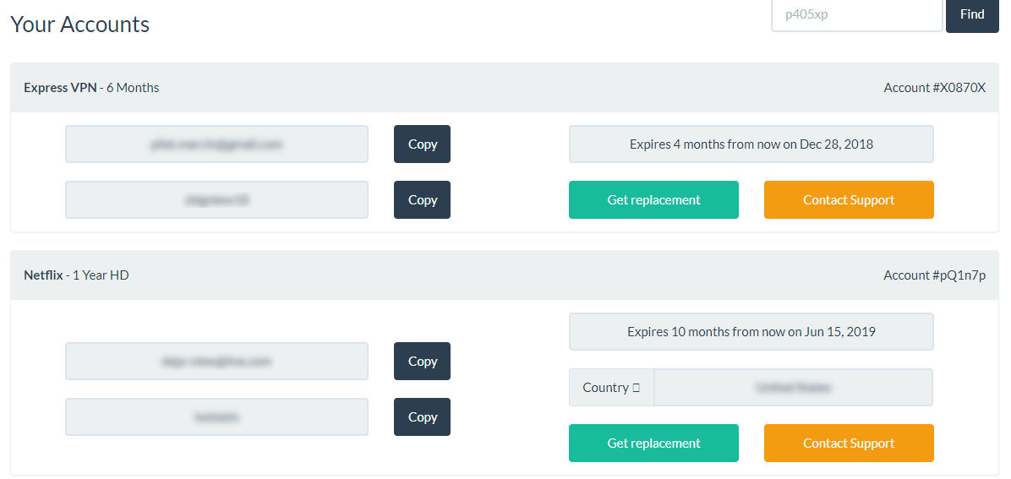Click the Express VPN expiry date box
The image size is (1011, 479).
[751, 144]
